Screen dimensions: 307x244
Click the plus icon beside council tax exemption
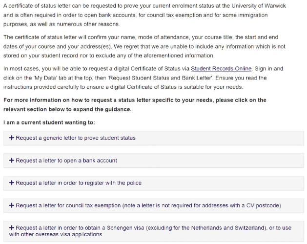(x=12, y=205)
